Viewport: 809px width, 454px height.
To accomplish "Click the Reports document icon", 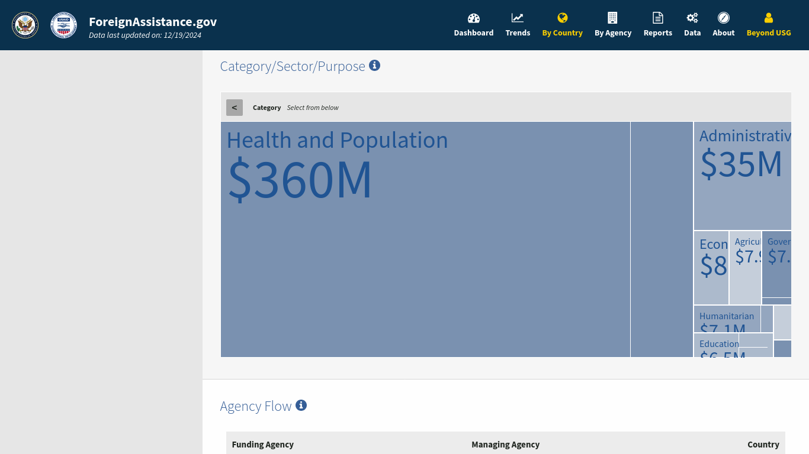I will point(657,18).
